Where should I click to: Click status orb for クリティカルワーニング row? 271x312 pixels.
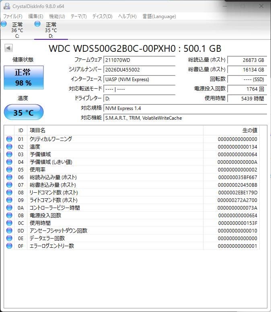coord(9,139)
